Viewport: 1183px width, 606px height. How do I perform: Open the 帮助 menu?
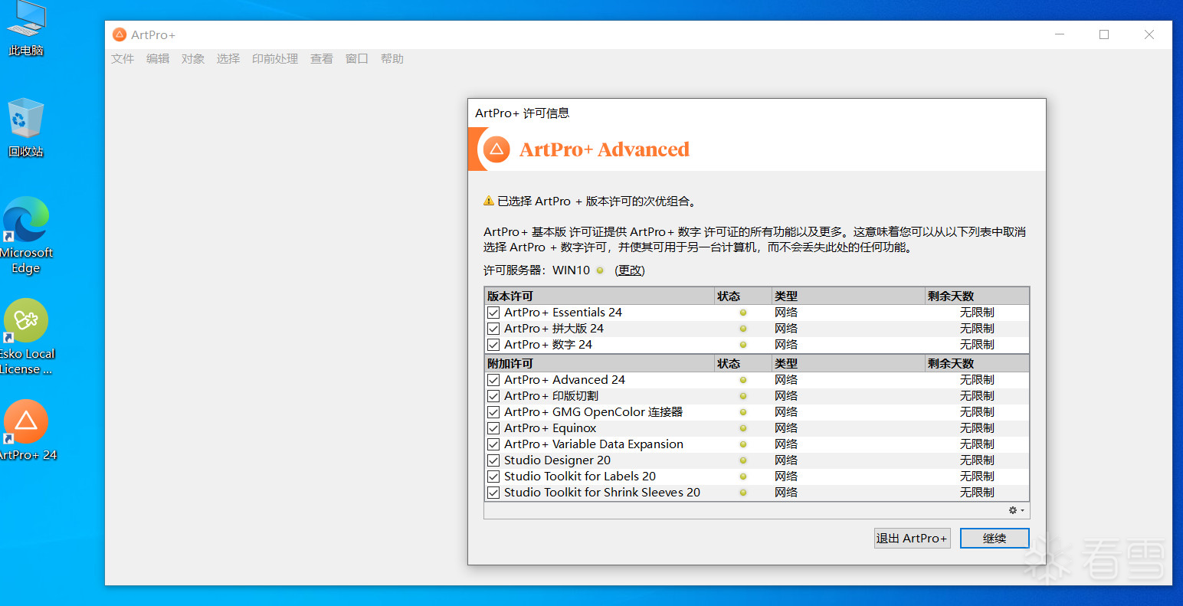click(x=392, y=59)
